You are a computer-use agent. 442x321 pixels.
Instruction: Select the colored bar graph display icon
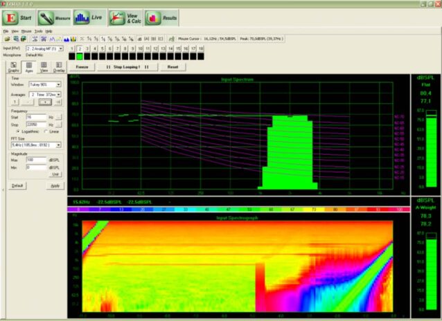tap(73, 39)
